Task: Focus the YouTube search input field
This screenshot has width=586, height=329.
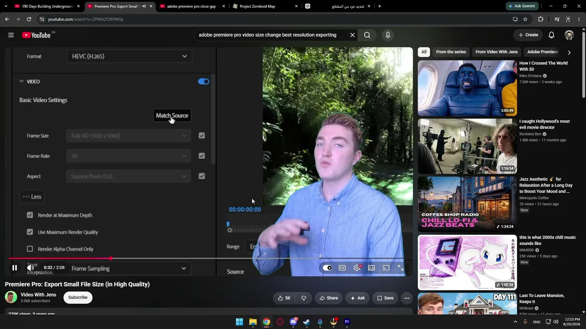Action: click(270, 35)
